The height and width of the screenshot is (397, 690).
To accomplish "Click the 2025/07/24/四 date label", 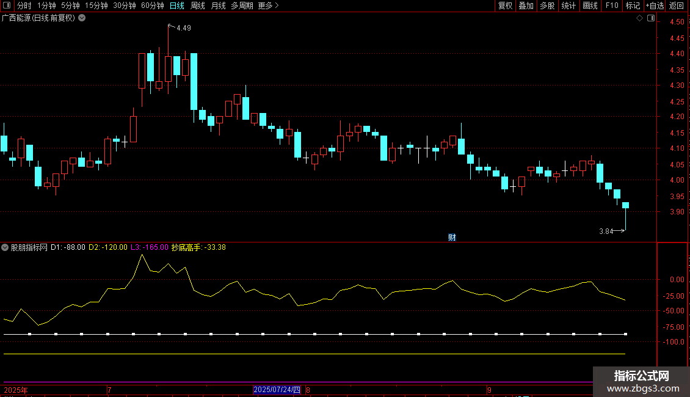I will pos(277,390).
